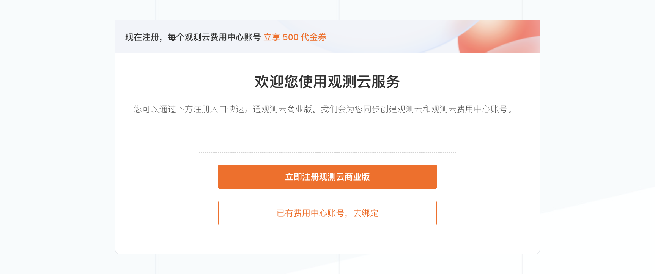Image resolution: width=655 pixels, height=274 pixels.
Task: Click the 立即注册观测云商业版 orange button
Action: pos(327,177)
